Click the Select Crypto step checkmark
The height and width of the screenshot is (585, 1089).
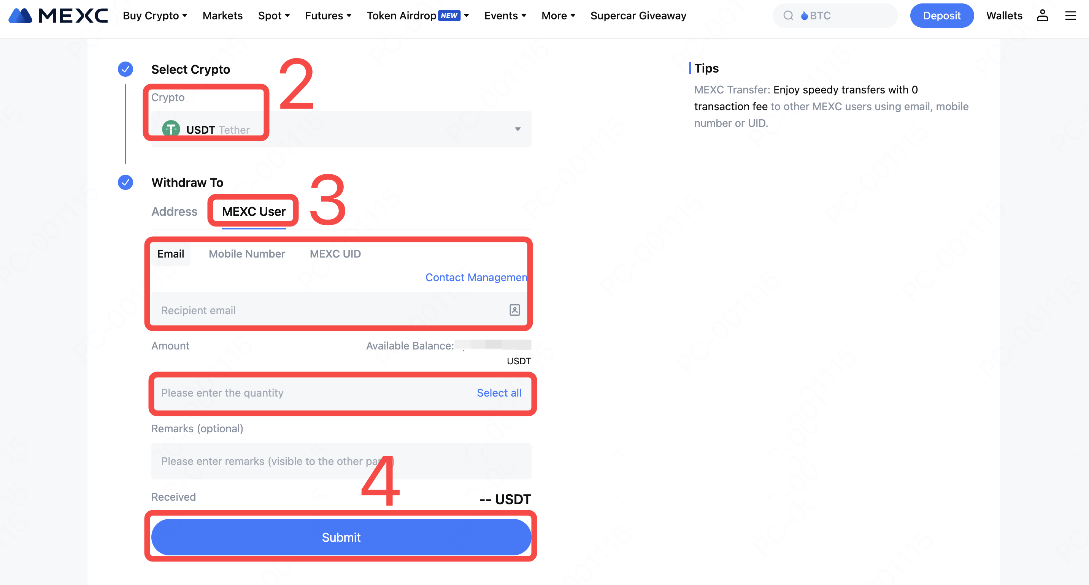(125, 69)
